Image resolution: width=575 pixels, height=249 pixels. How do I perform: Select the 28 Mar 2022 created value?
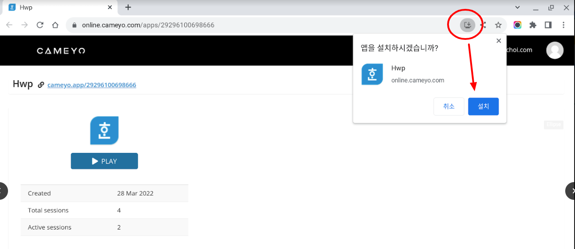pos(135,193)
